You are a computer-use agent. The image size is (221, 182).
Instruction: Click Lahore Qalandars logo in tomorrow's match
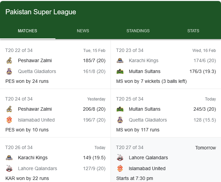click(120, 158)
